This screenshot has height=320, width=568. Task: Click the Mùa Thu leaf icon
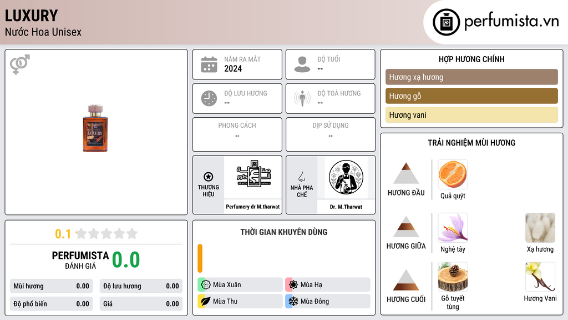(x=205, y=301)
